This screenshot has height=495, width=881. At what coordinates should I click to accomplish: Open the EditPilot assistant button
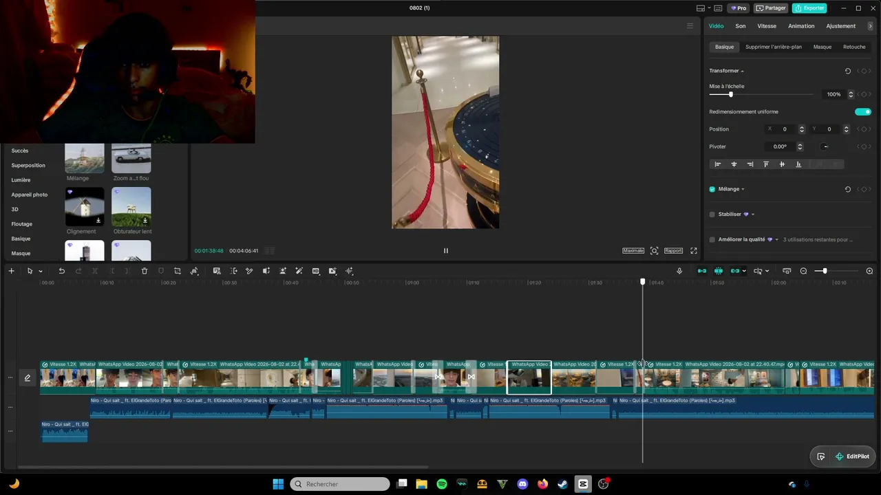tap(851, 456)
